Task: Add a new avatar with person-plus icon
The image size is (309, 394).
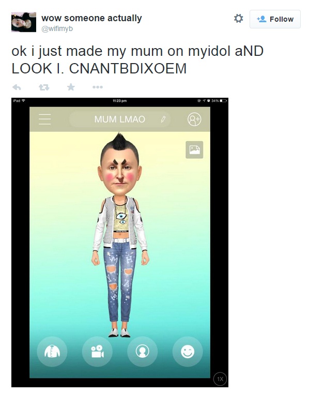Action: coord(194,119)
